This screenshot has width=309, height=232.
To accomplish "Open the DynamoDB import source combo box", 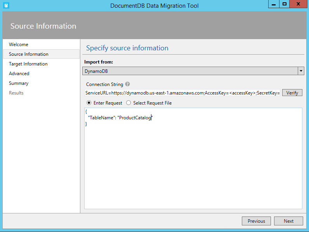I will coord(193,71).
